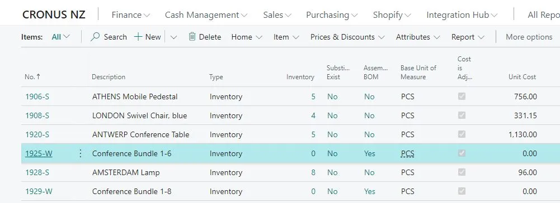Click Substitutes Exist No for 1906-S

point(332,96)
